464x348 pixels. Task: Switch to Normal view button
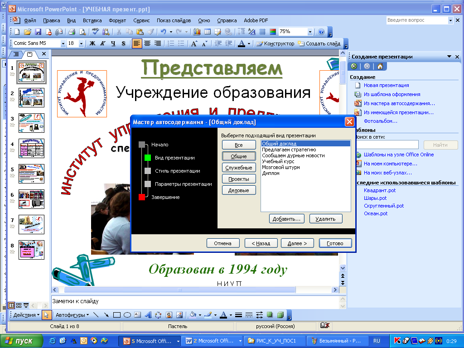tap(11, 305)
